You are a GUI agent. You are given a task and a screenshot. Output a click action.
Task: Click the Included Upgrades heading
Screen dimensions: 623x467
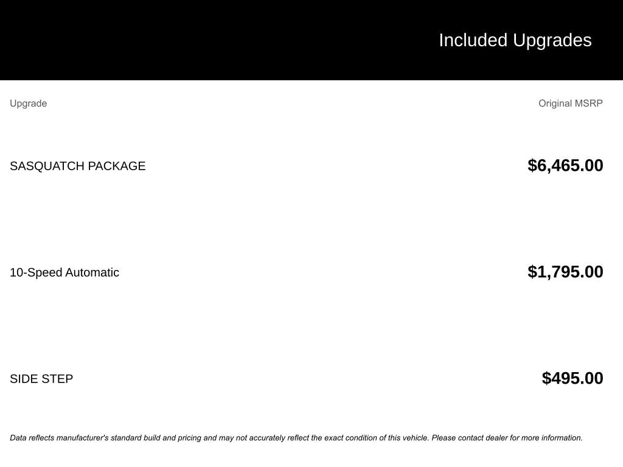(x=515, y=40)
